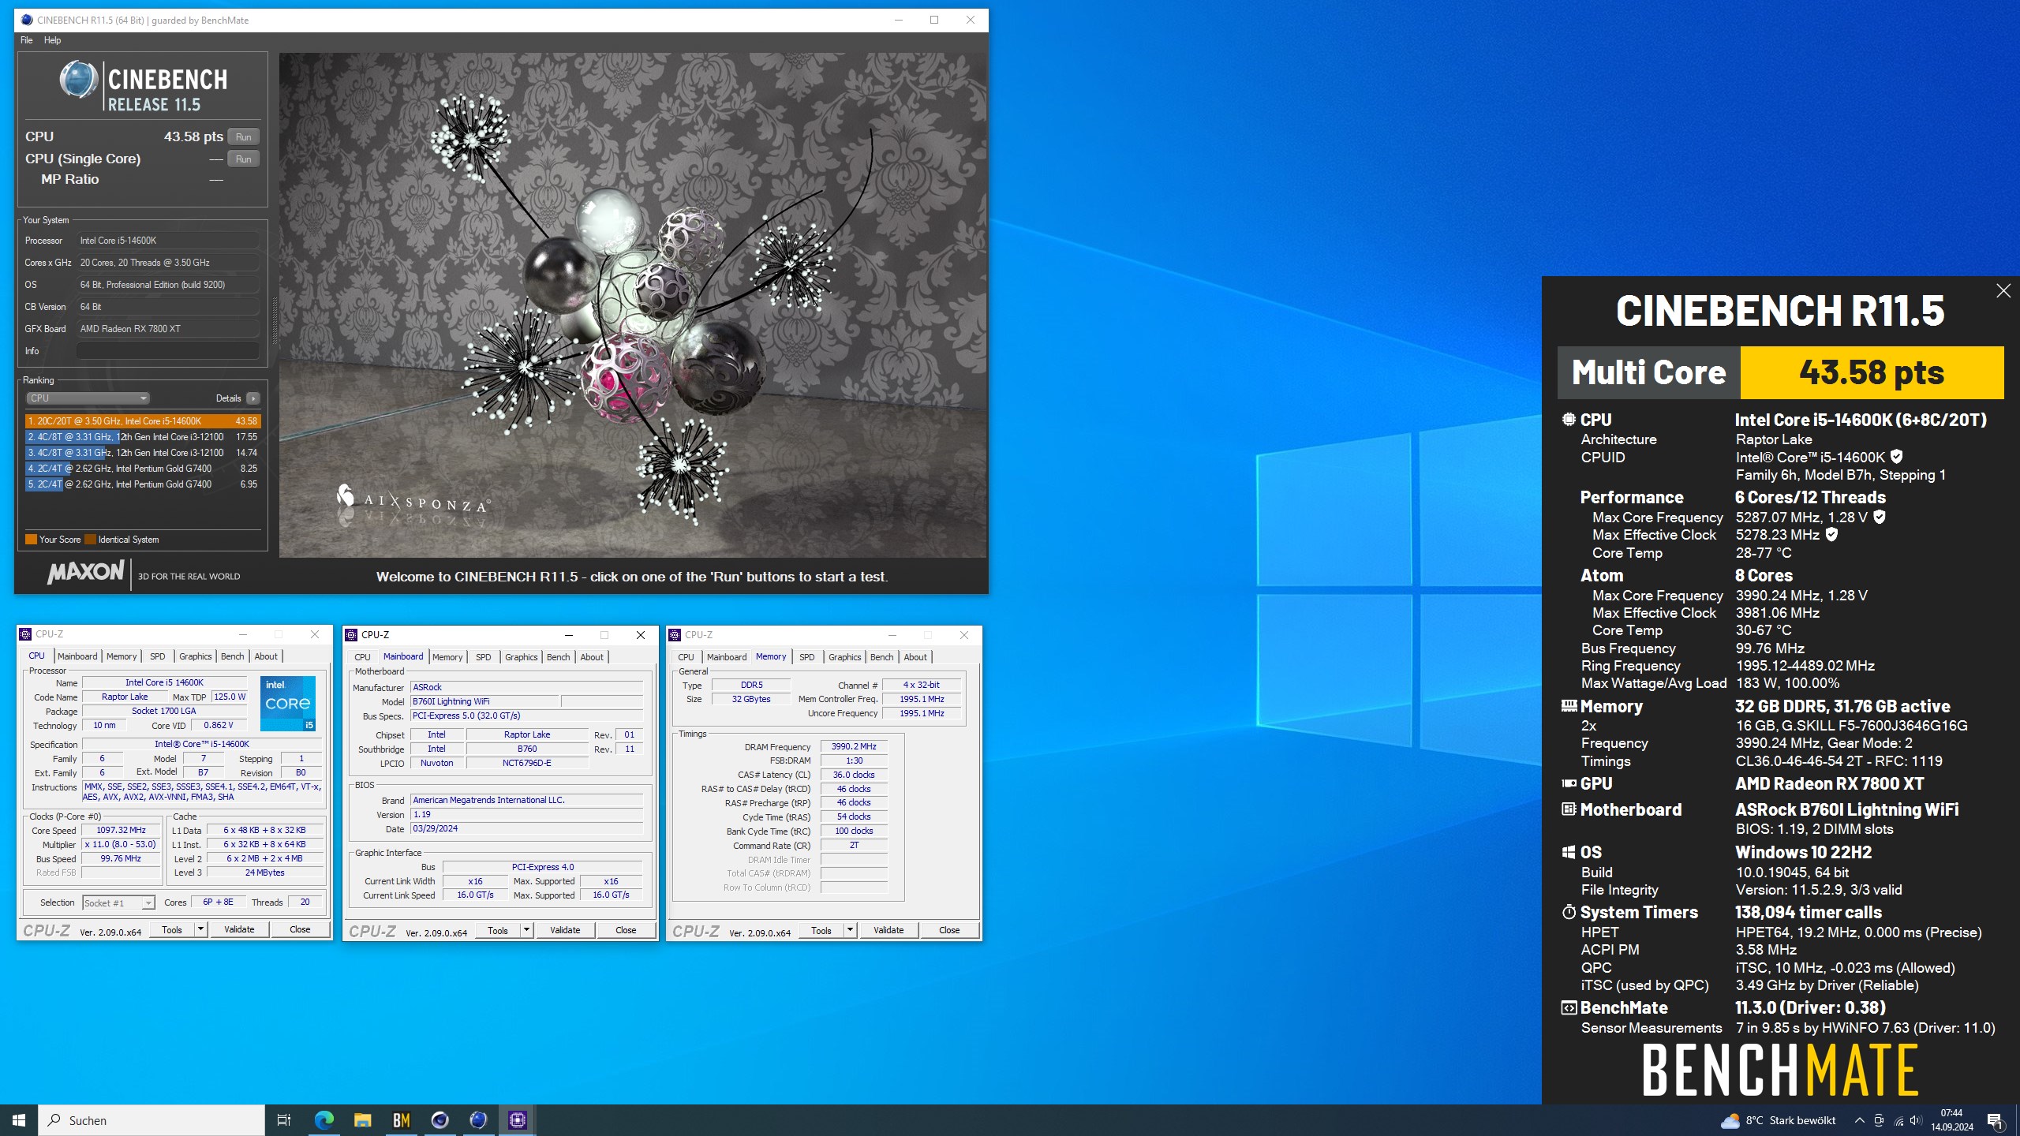Click Validate in Mainboard CPU-Z window
The width and height of the screenshot is (2020, 1136).
565,930
